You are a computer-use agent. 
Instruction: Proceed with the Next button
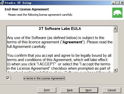(88, 90)
